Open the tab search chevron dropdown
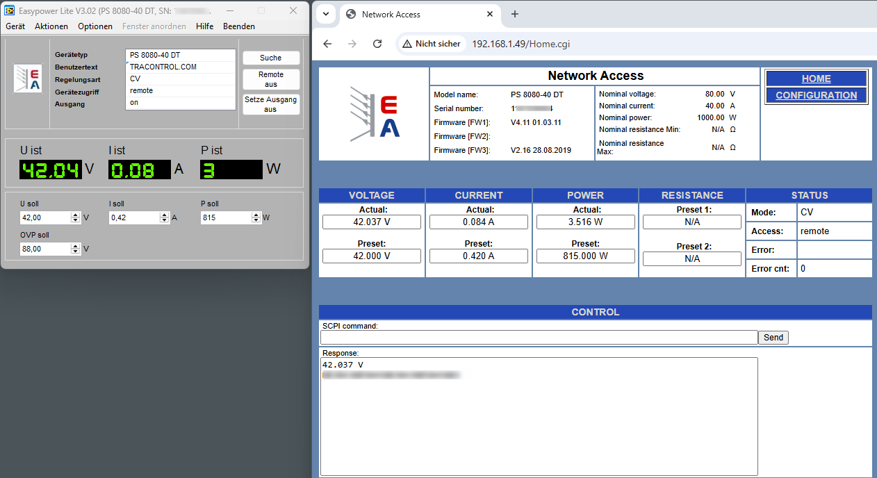Viewport: 877px width, 478px height. pos(326,14)
